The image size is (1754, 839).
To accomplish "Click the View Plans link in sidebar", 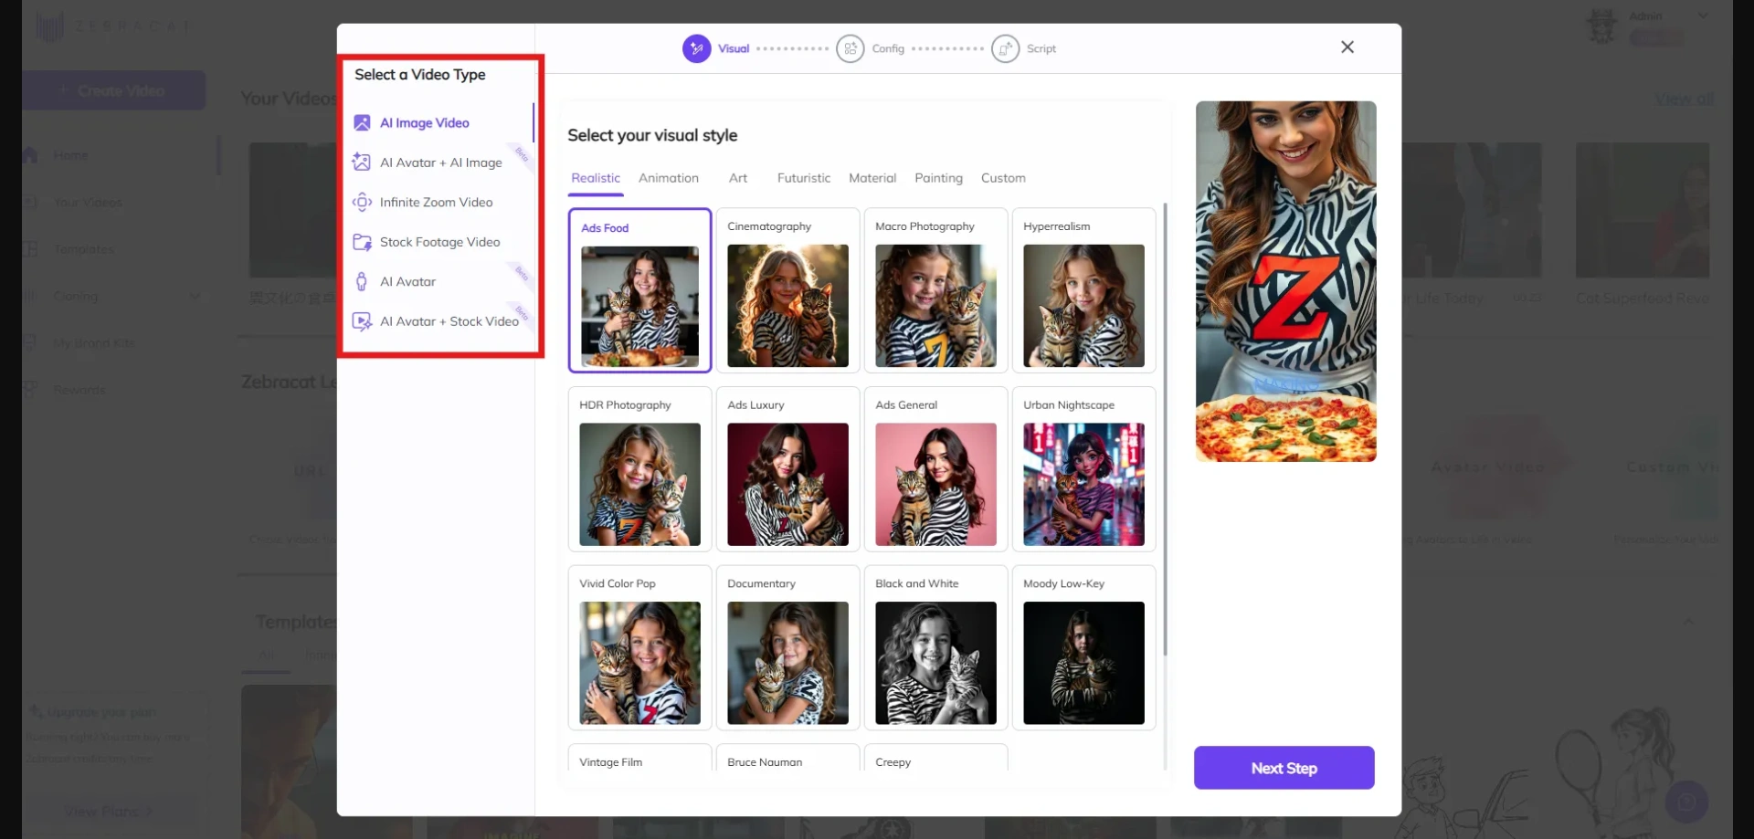I will coord(108,812).
